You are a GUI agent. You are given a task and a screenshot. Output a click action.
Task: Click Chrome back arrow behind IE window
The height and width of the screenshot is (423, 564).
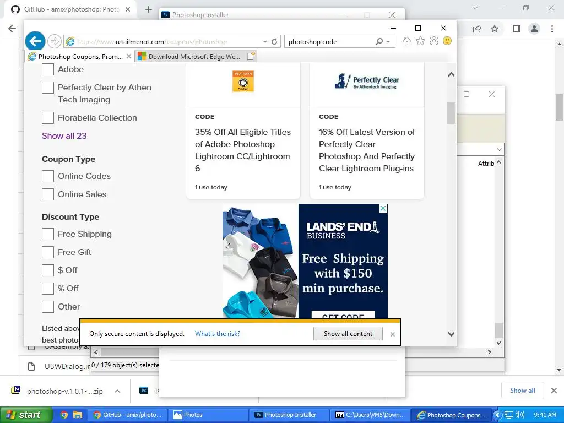(x=12, y=29)
